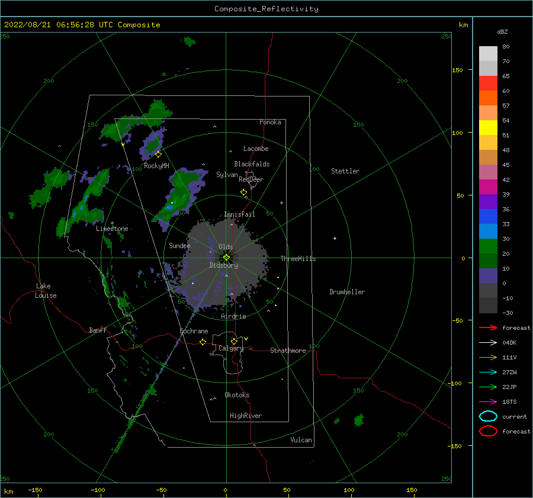Click the red forecast arrow in legend
533x498 pixels.
488,327
